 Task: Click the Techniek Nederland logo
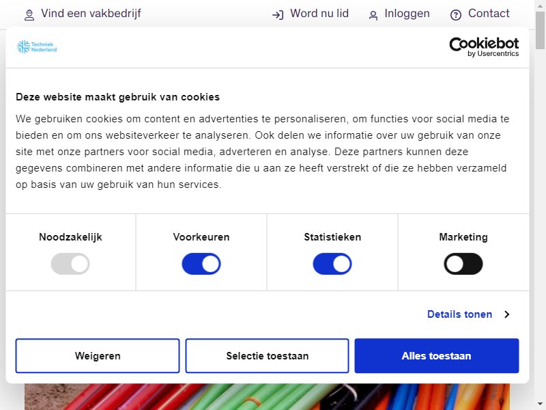click(37, 46)
